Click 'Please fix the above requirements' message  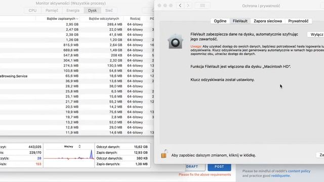click(205, 174)
